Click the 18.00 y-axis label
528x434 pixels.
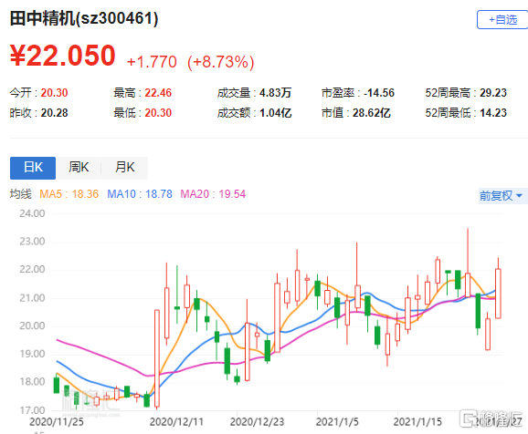(x=32, y=381)
